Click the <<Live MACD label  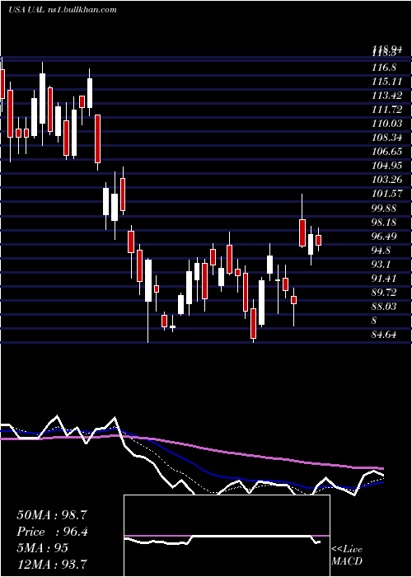tap(347, 556)
